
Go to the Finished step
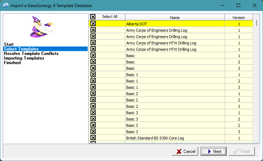point(12,63)
